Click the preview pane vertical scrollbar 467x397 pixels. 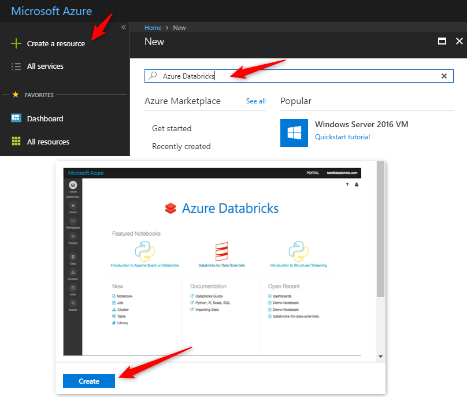point(380,229)
